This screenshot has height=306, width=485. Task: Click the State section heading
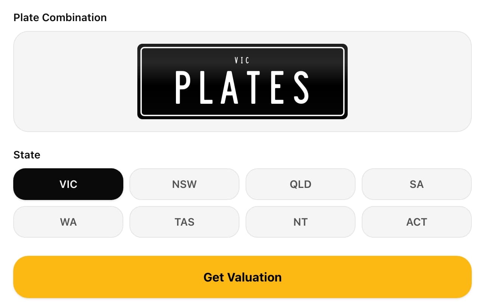click(27, 155)
